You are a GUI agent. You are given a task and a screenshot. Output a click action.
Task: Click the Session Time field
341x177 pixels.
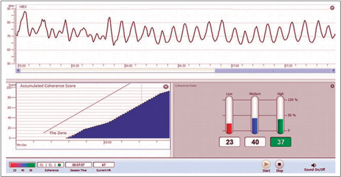79,165
